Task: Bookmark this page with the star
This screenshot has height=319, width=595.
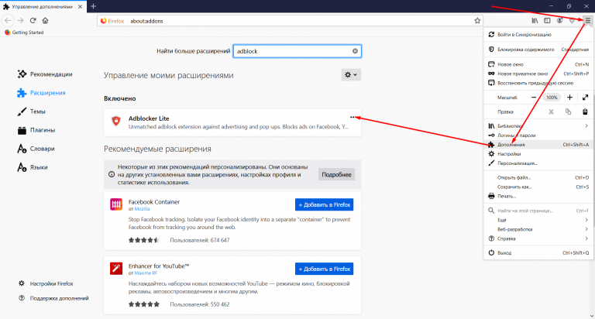Action: [x=477, y=21]
